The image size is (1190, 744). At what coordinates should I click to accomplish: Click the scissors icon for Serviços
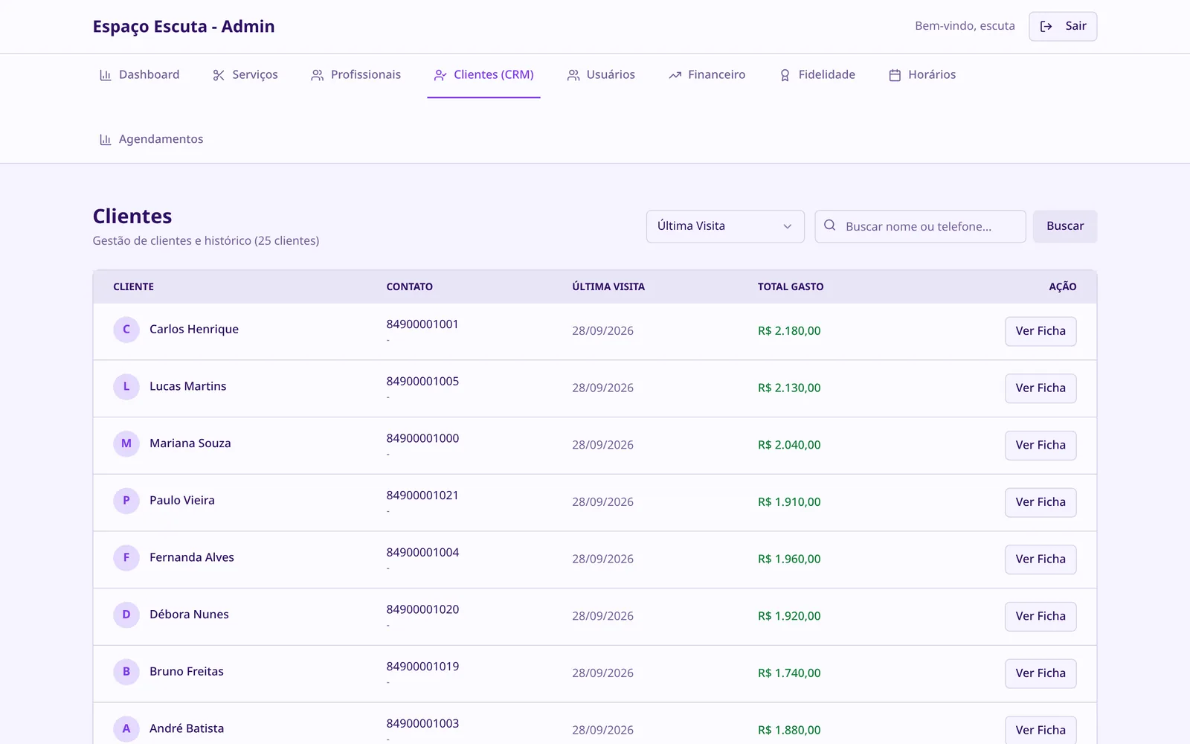point(219,75)
